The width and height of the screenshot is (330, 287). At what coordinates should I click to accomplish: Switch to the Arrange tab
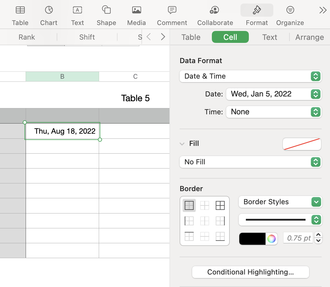pyautogui.click(x=309, y=37)
